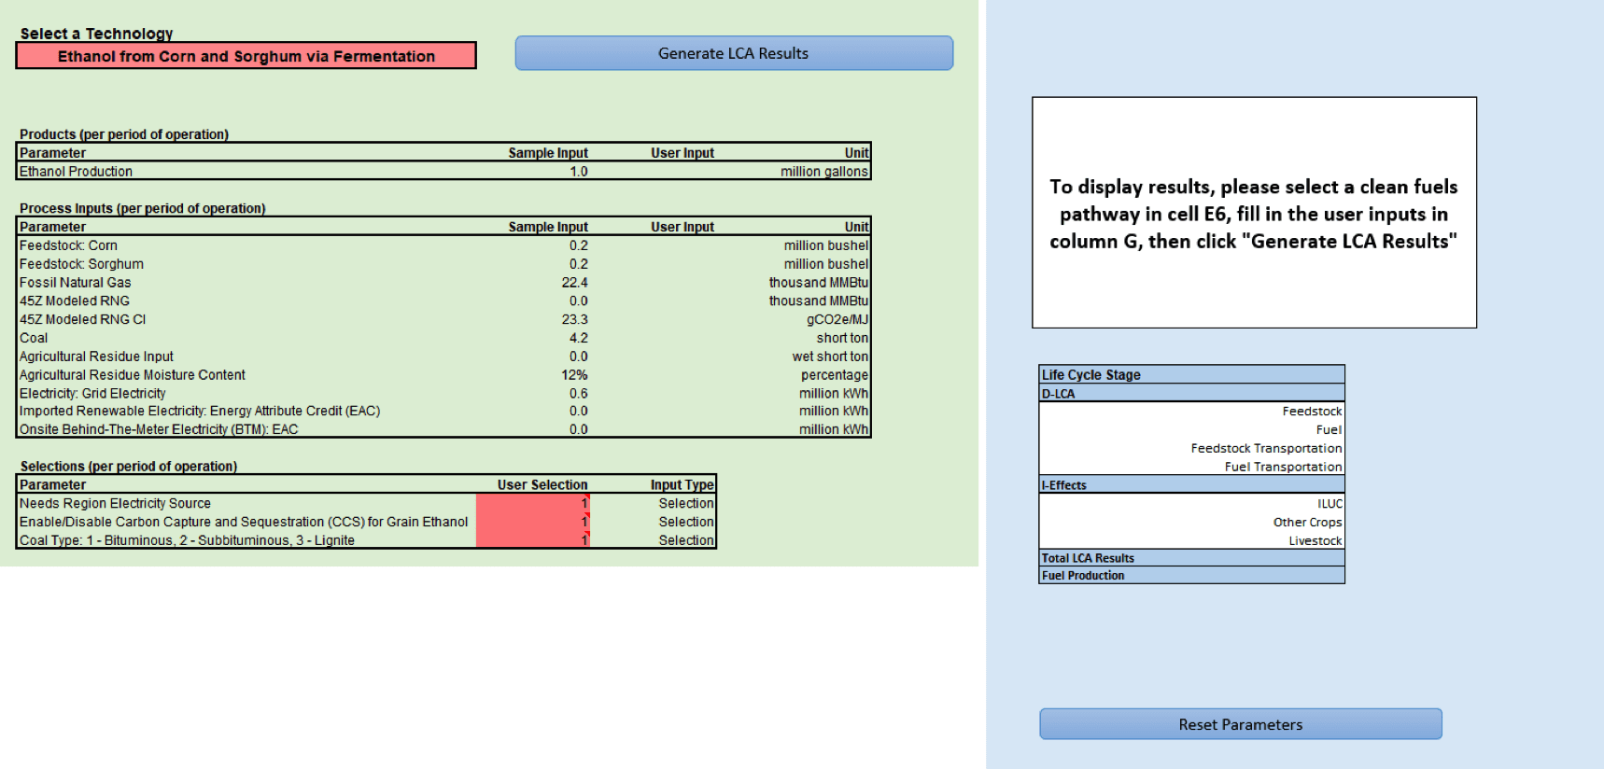Select the Coal Type user selection cell
1604x769 pixels.
[x=532, y=540]
